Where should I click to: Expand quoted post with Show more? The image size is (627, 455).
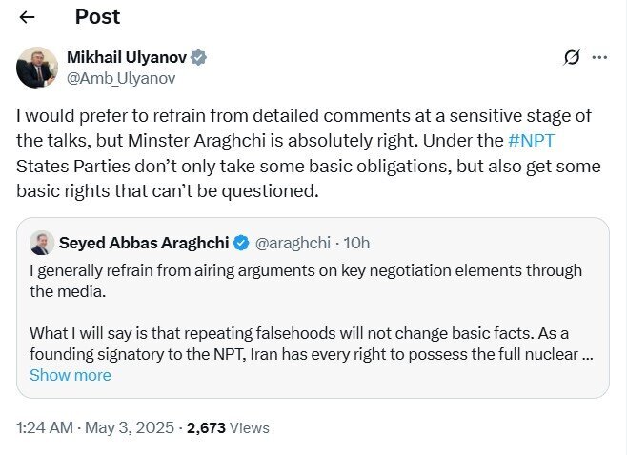tap(70, 375)
